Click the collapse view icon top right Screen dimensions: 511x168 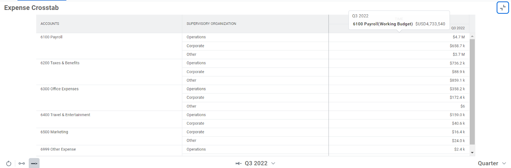502,8
